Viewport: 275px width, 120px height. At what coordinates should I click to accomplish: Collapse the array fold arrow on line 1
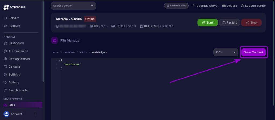60,60
